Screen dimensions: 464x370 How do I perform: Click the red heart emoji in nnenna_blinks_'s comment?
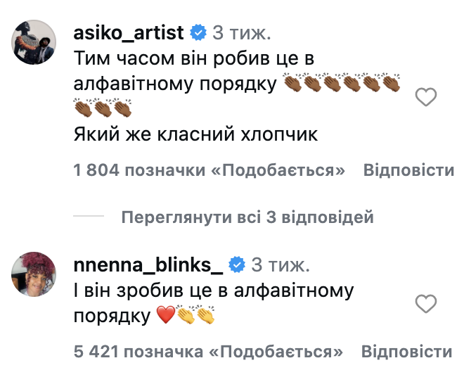[x=165, y=317]
